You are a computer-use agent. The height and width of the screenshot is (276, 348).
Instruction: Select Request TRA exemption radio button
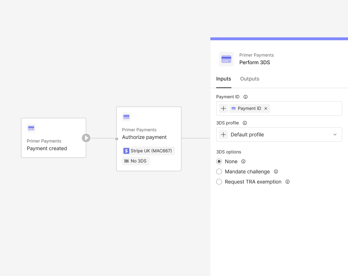(219, 182)
